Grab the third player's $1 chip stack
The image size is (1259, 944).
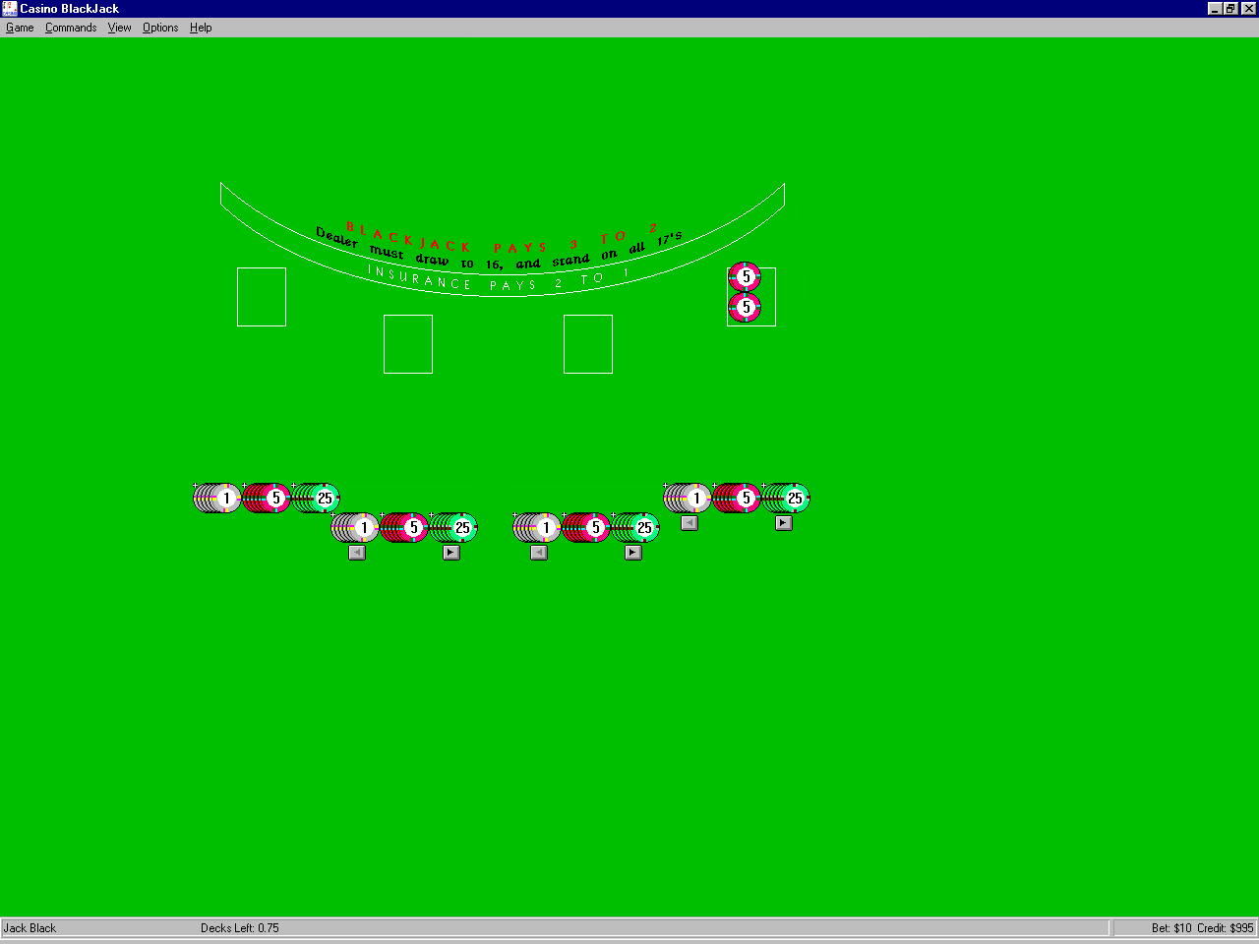click(x=537, y=528)
